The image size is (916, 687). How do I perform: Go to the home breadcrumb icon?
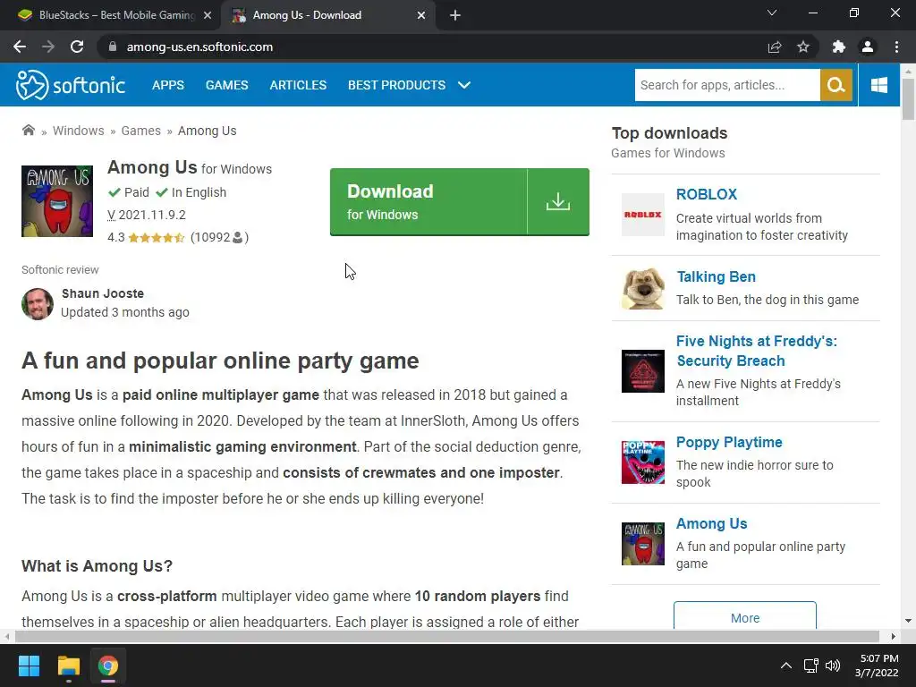[28, 130]
